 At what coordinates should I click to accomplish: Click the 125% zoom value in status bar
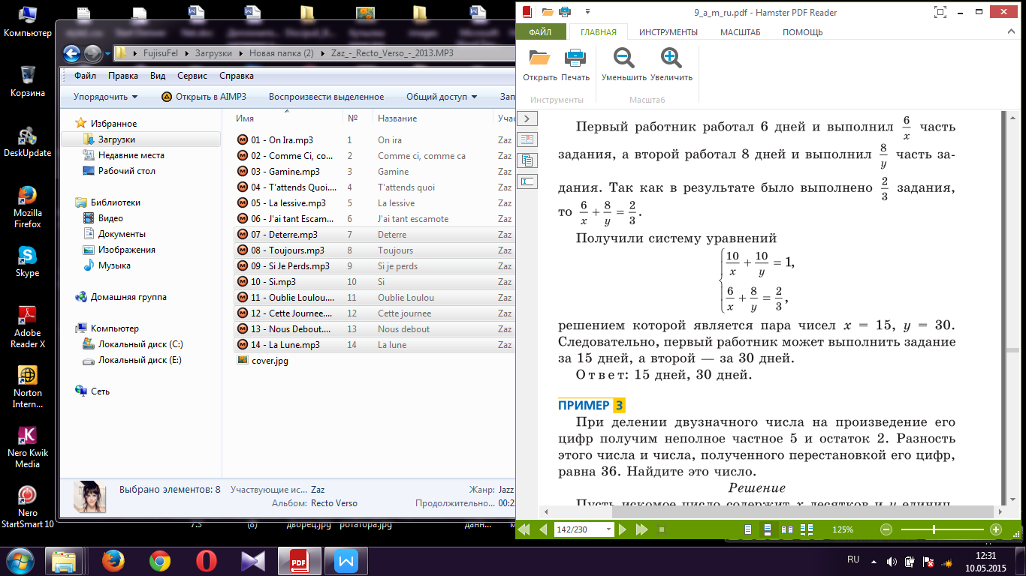(843, 529)
